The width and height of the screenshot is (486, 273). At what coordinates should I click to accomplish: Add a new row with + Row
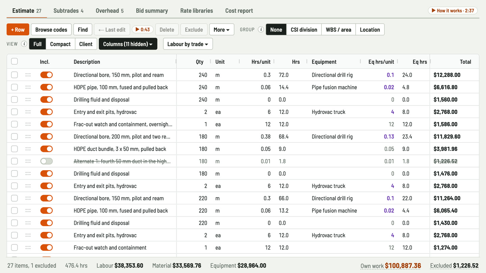[x=18, y=30]
